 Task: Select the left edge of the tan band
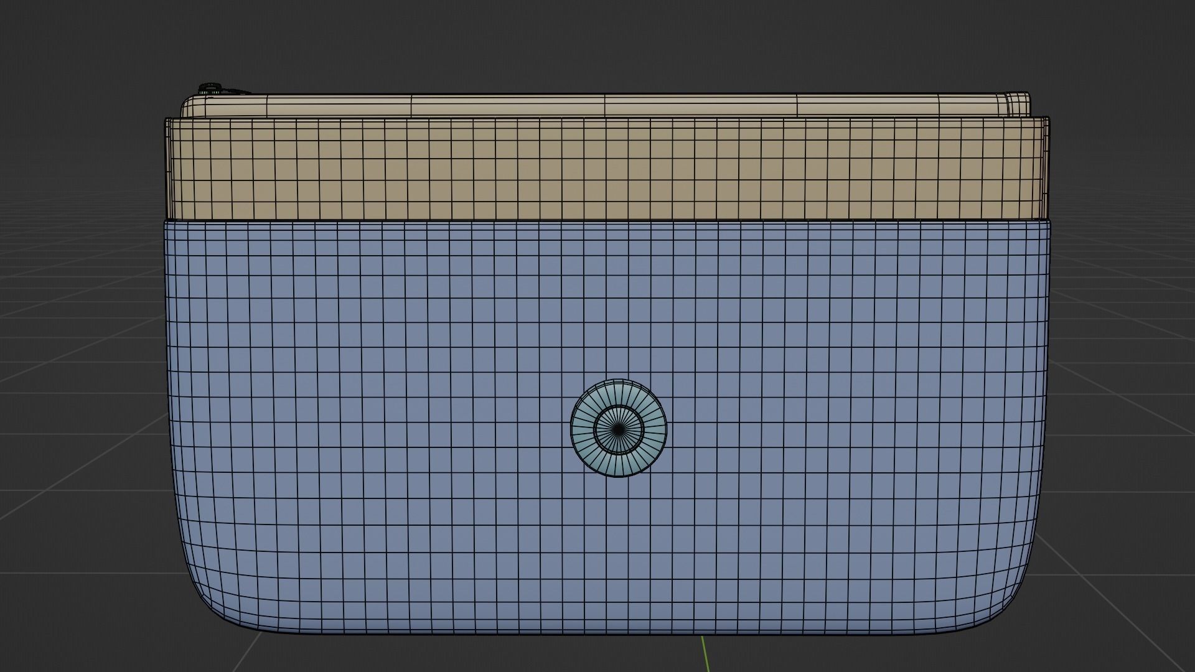166,168
